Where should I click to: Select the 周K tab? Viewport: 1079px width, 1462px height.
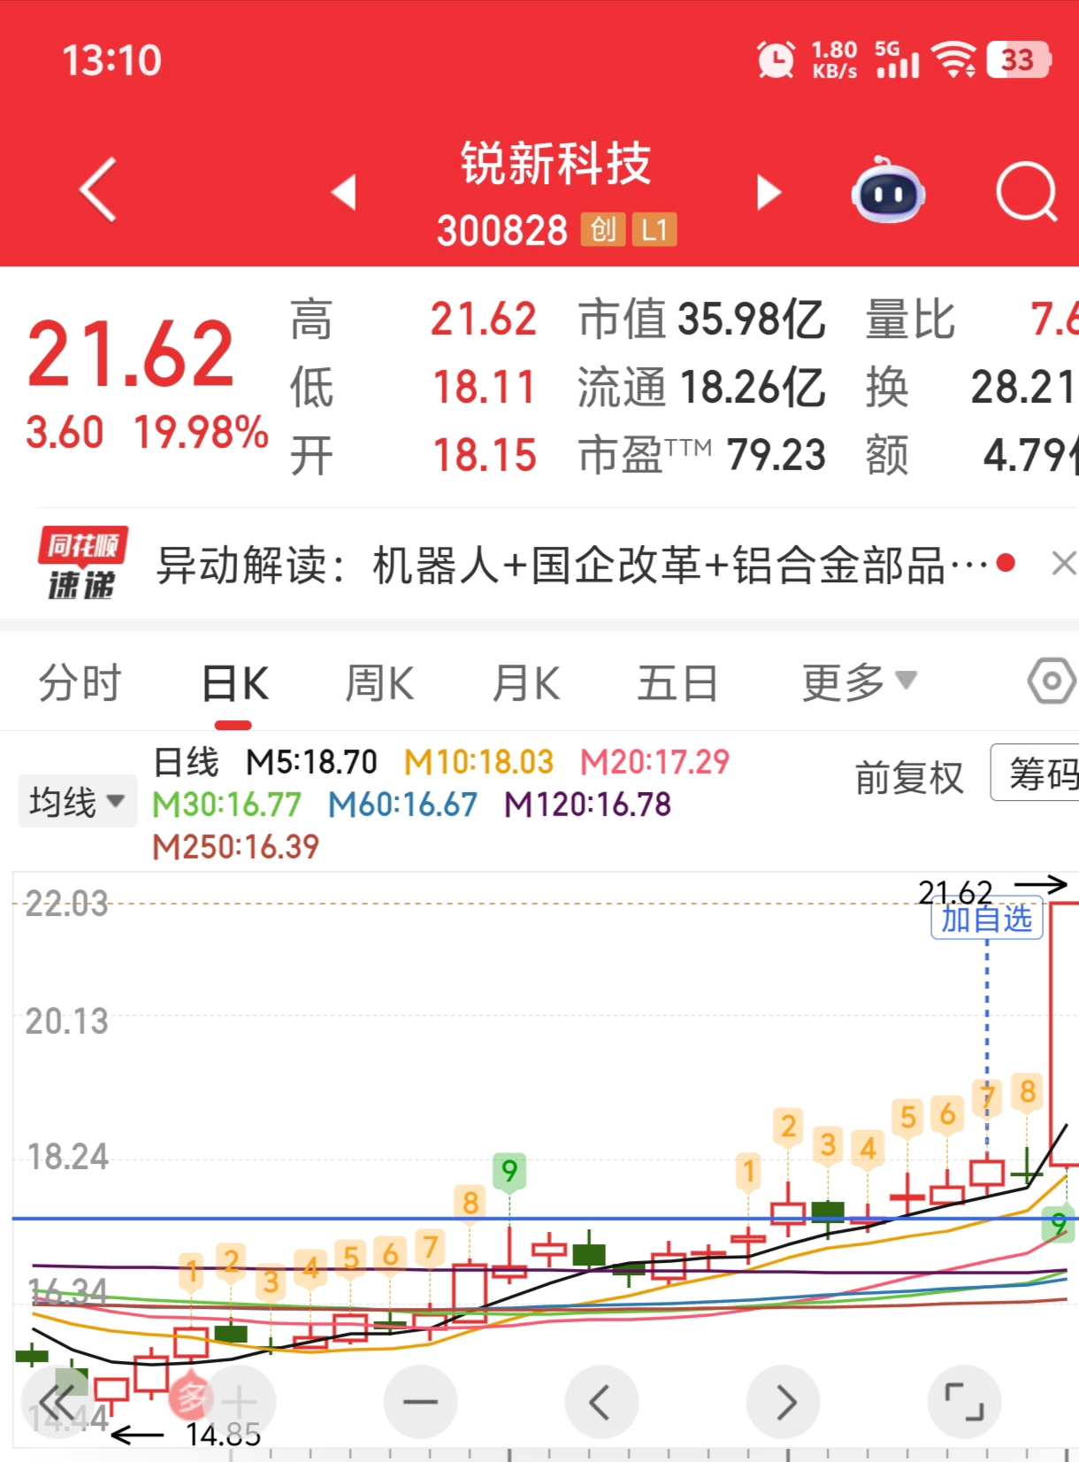coord(379,683)
